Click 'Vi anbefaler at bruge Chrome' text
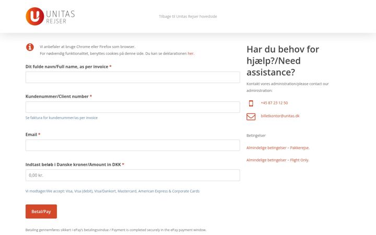 click(x=88, y=46)
